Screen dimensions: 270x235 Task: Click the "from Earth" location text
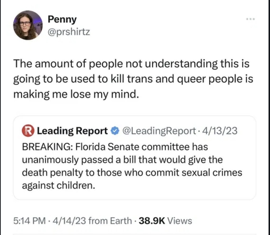coord(110,221)
